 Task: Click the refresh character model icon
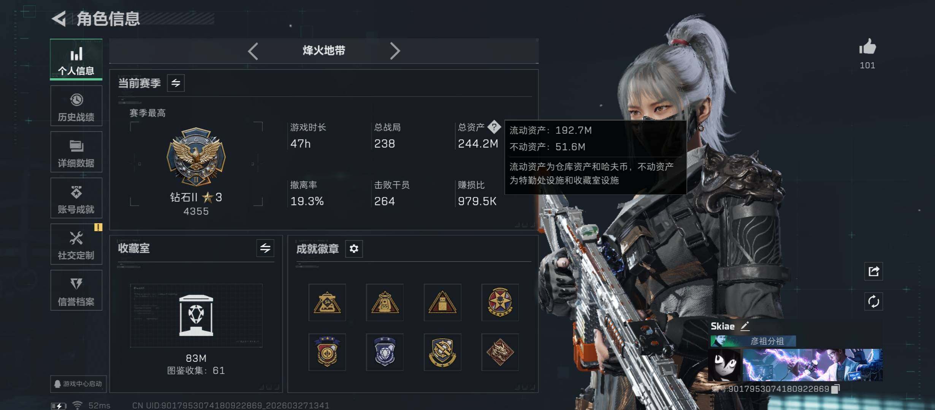tap(873, 302)
